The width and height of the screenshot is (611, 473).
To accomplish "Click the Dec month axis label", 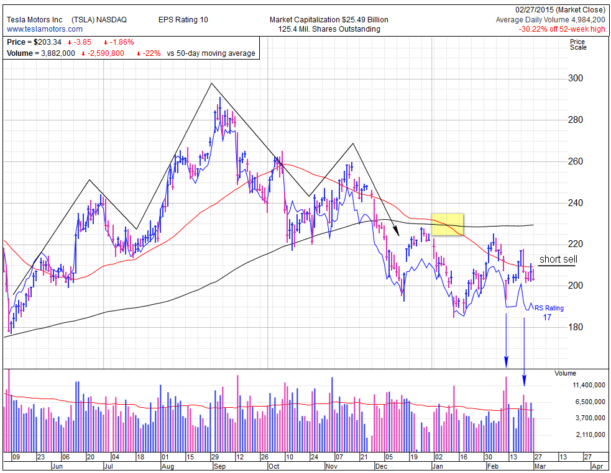I will [382, 466].
